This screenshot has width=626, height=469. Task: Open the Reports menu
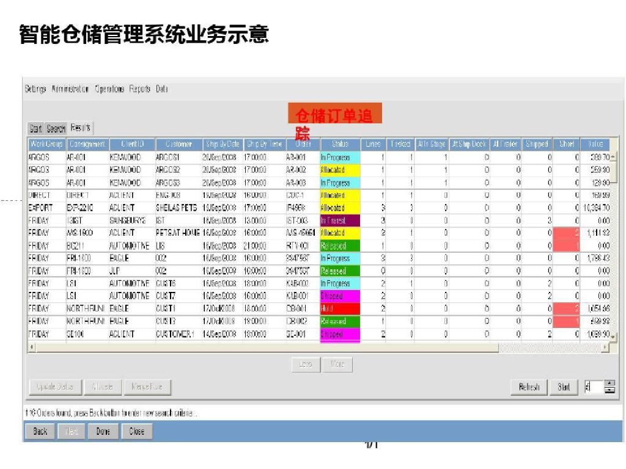pyautogui.click(x=139, y=89)
